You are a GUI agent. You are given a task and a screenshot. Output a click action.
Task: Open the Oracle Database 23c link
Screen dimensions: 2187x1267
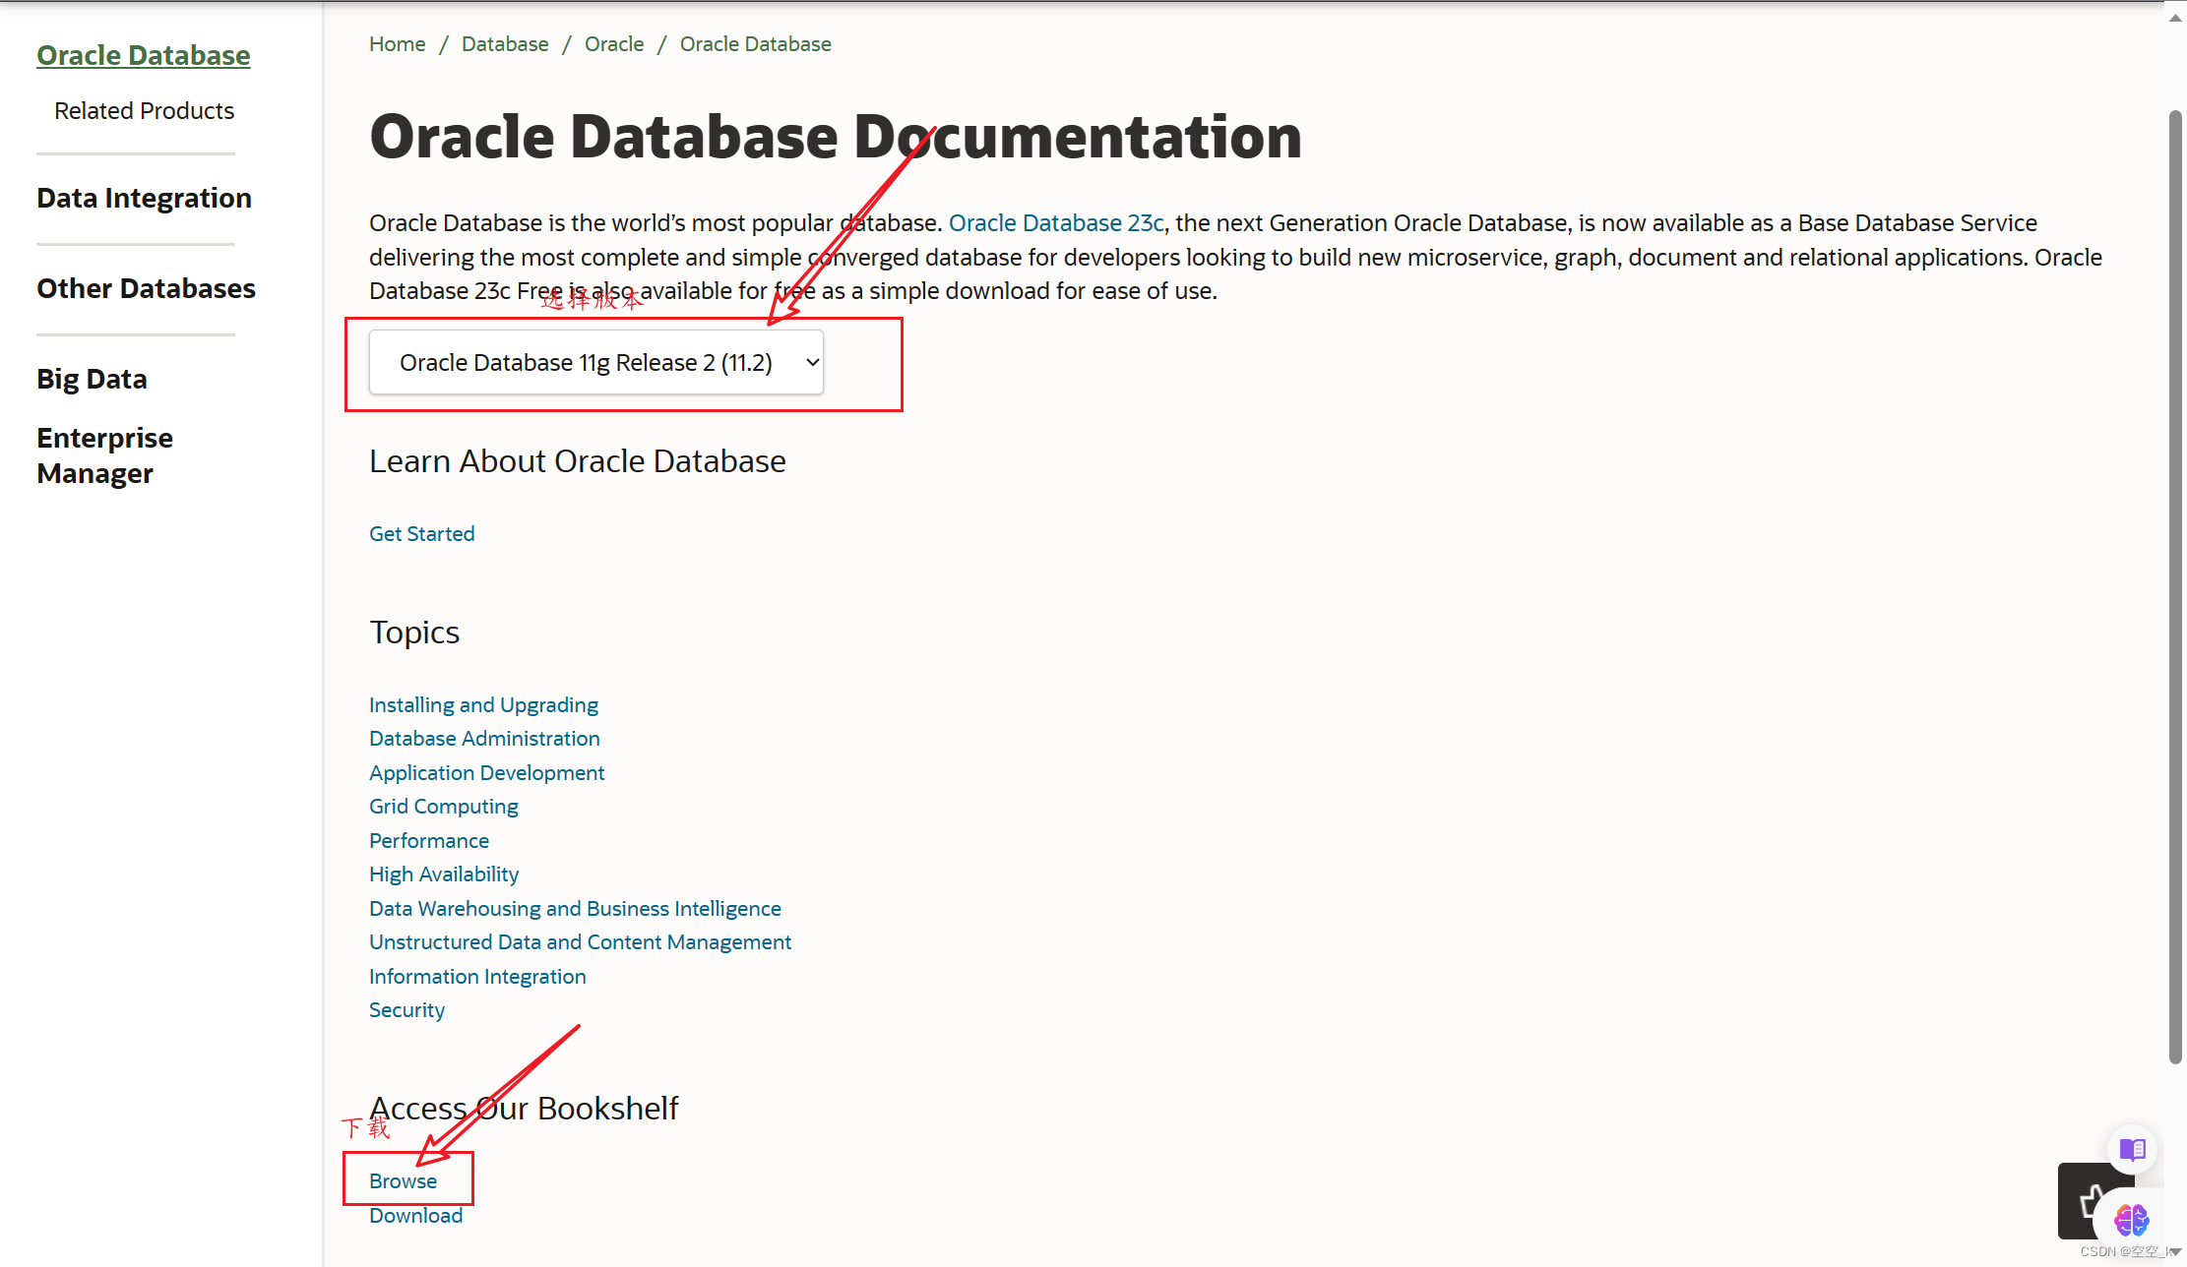tap(1055, 223)
